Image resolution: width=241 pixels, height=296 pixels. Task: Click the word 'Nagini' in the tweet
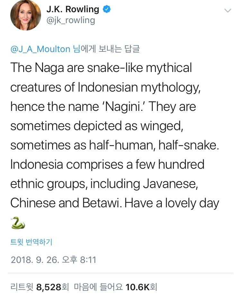(x=122, y=106)
